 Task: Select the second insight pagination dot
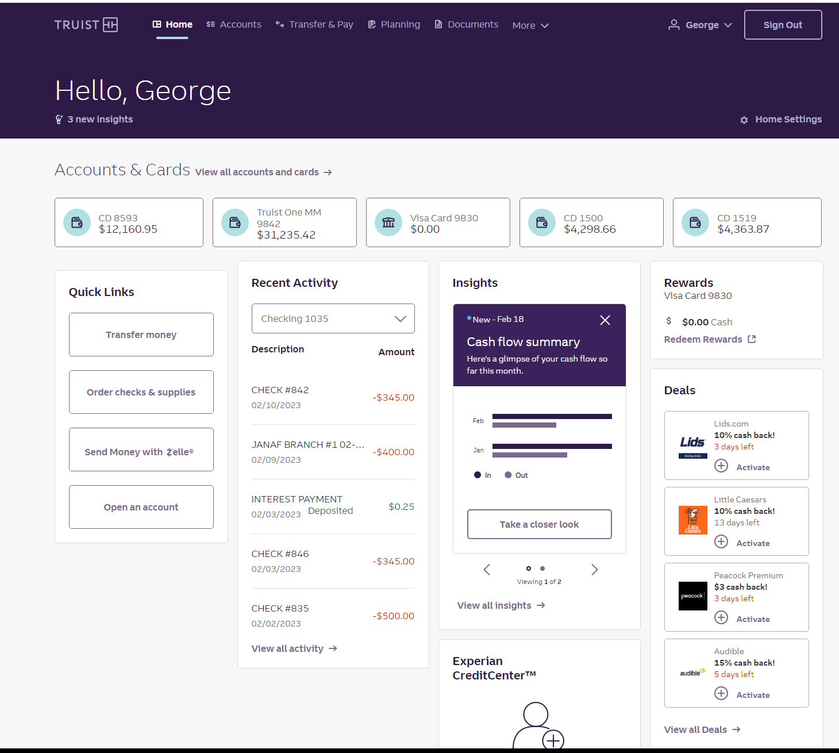542,568
